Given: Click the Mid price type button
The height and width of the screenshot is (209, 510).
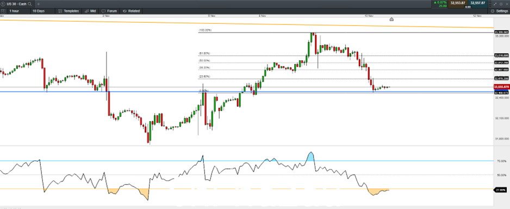Looking at the screenshot, I should (x=90, y=11).
